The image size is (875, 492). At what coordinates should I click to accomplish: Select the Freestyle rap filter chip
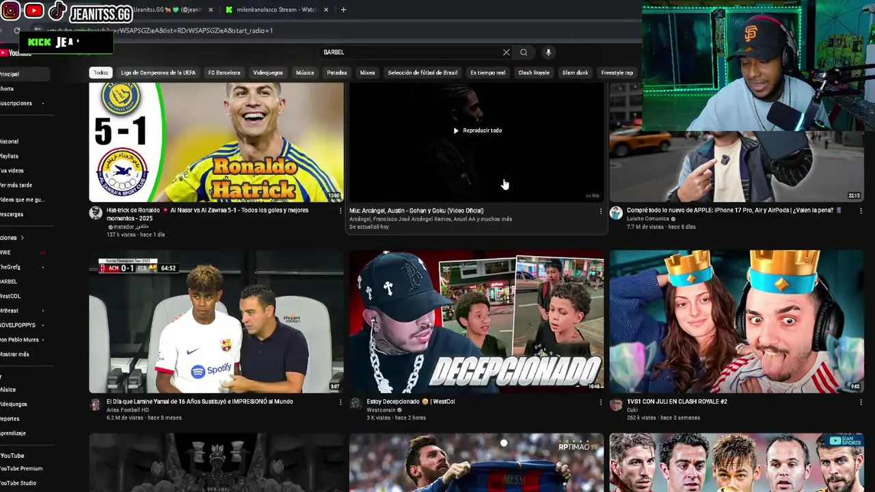click(x=617, y=72)
